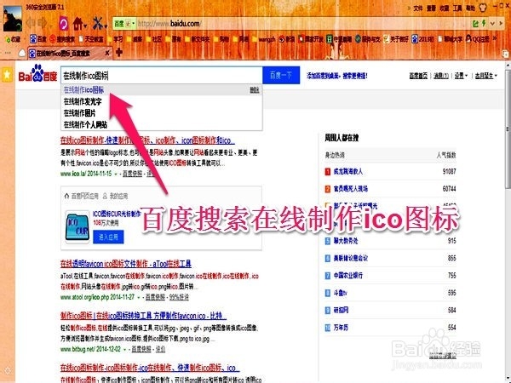Expand the home button dropdown arrow
The image size is (511, 383).
click(x=85, y=26)
